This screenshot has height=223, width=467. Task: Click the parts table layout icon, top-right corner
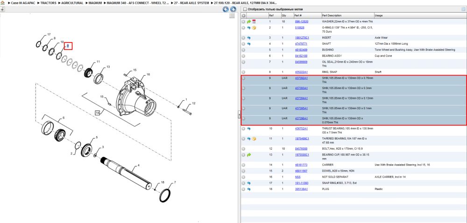pos(463,9)
